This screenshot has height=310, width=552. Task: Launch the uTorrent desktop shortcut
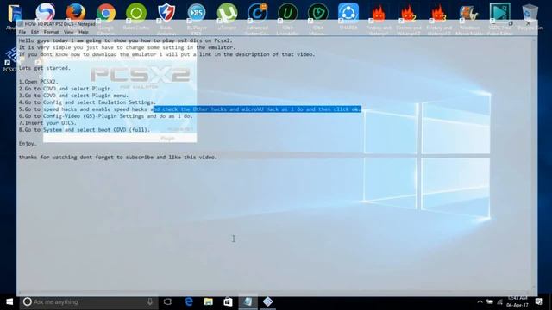tap(227, 13)
